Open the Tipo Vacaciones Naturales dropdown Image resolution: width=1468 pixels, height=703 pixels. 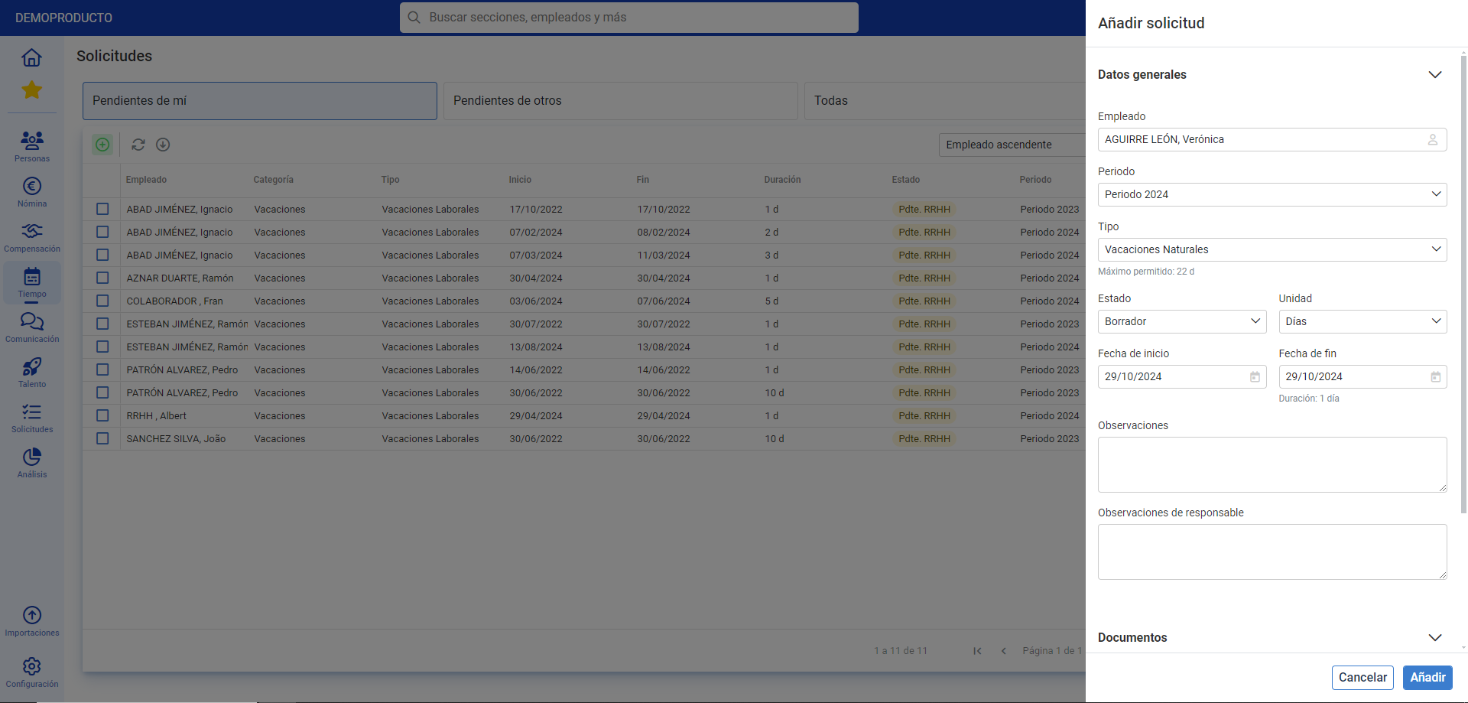tap(1272, 249)
